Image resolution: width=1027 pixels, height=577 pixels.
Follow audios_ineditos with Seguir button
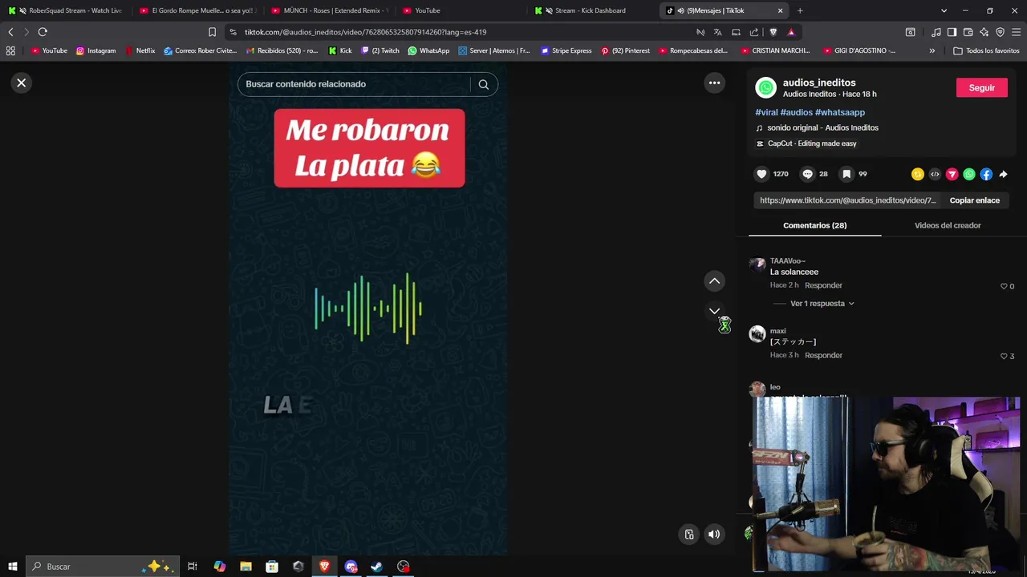(981, 87)
